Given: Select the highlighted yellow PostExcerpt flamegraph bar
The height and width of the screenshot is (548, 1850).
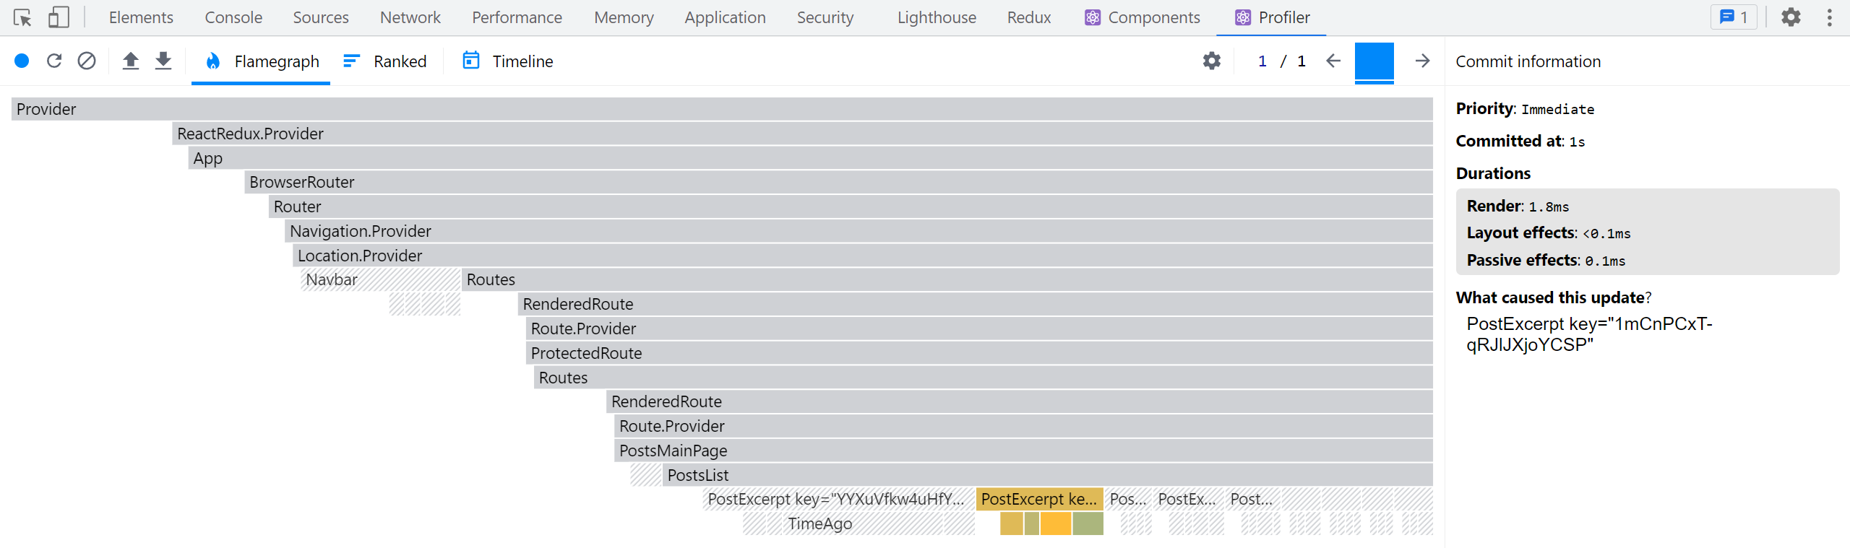Looking at the screenshot, I should (x=1038, y=499).
